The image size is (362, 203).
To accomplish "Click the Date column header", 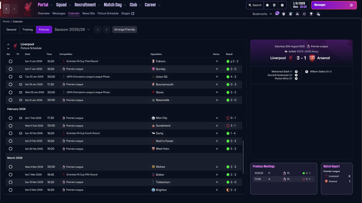I will tap(27, 54).
